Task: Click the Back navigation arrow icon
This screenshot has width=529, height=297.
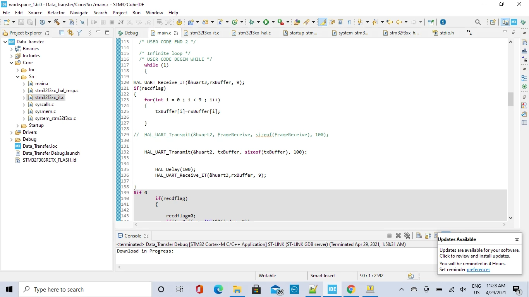Action: point(398,22)
